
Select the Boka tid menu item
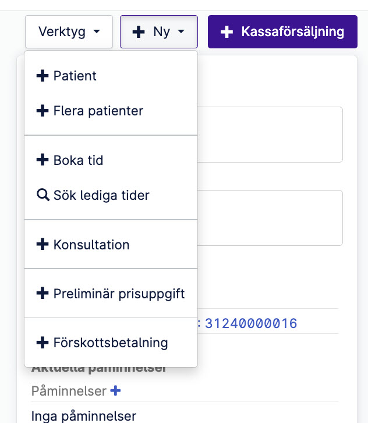(x=111, y=160)
